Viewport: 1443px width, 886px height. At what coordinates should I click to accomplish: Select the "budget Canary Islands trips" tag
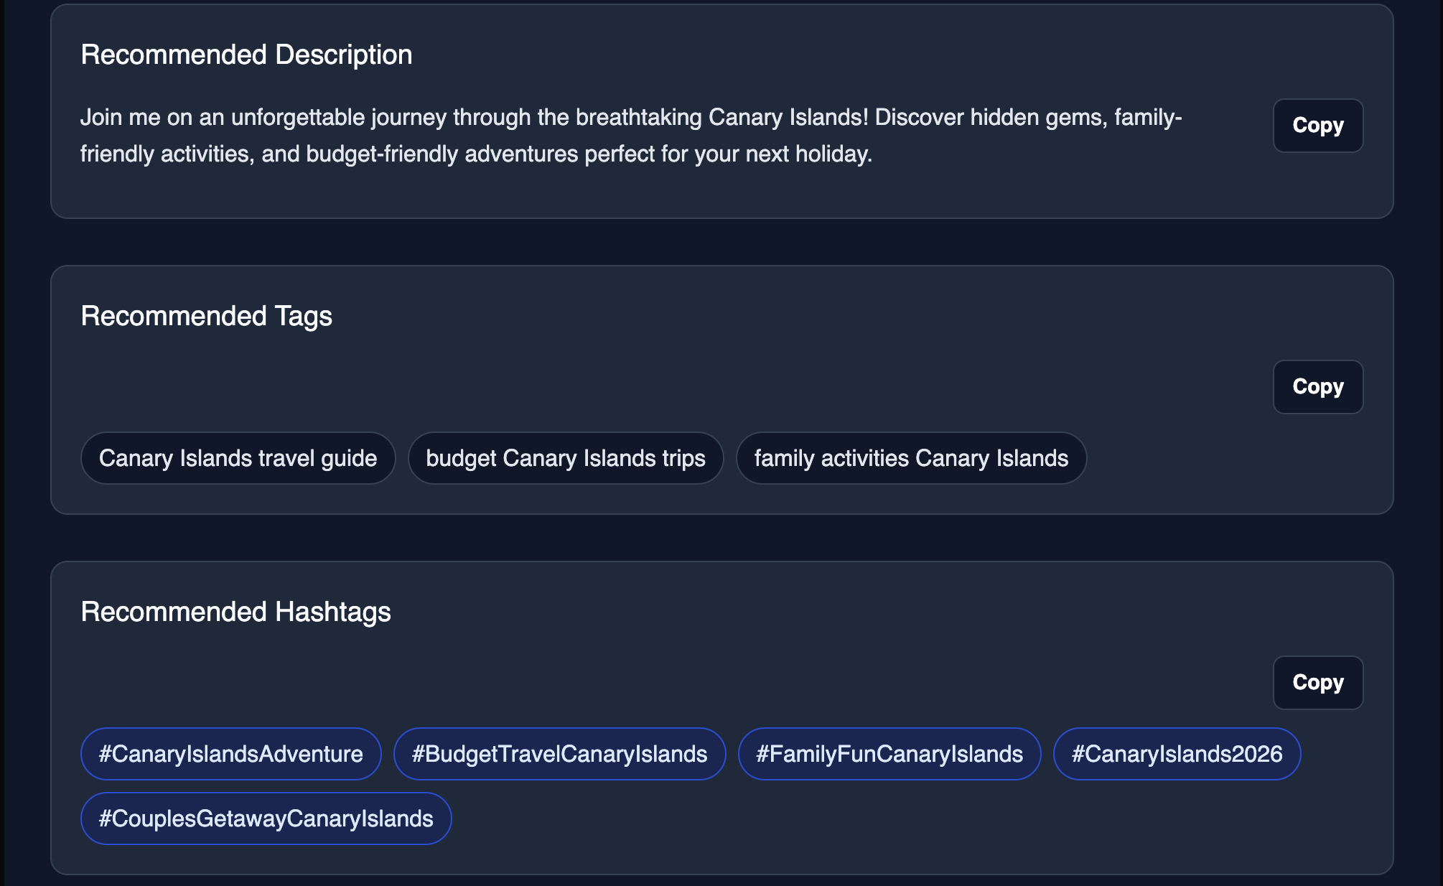(565, 458)
